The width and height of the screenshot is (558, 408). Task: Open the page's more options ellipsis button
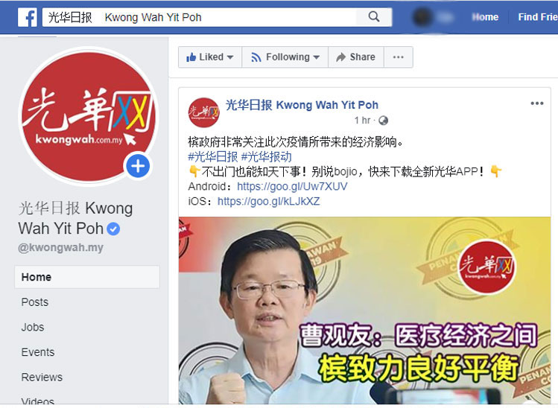[x=399, y=57]
